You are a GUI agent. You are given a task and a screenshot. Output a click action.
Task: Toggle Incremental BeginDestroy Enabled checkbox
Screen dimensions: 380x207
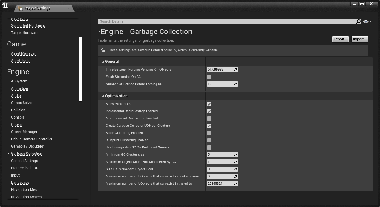coord(209,111)
